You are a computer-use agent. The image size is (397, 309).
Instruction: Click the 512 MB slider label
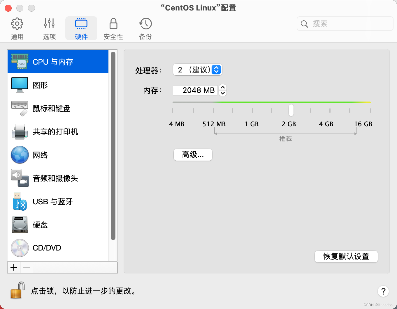pos(214,124)
